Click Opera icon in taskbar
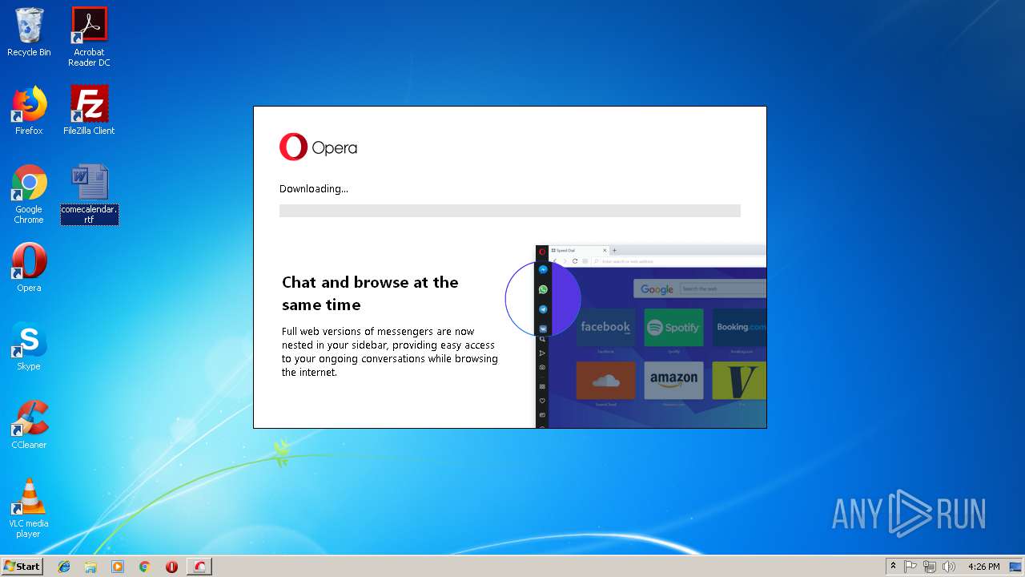The image size is (1025, 577). pos(171,567)
